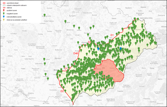The height and width of the screenshot is (107, 167).
Task: Click the Žilina city label
Action: (x=152, y=68)
